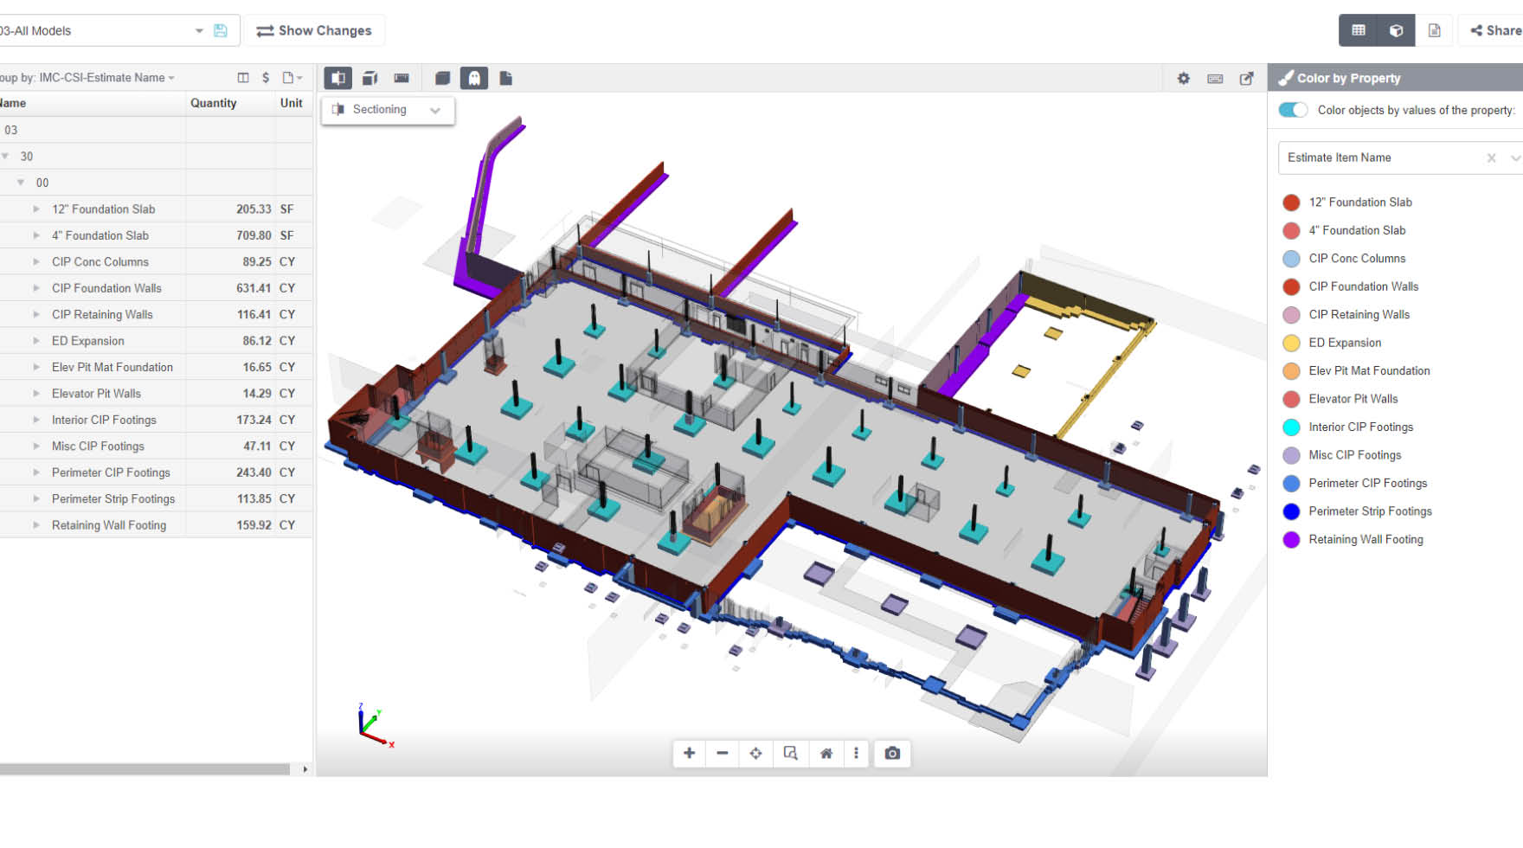Image resolution: width=1523 pixels, height=848 pixels.
Task: Clear the Estimate Item Name property selection
Action: pos(1491,157)
